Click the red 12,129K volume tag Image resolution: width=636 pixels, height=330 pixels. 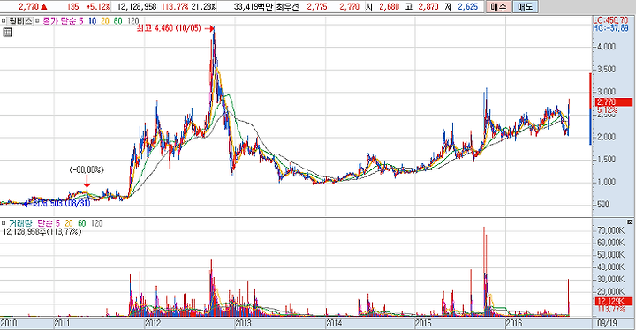coord(614,301)
